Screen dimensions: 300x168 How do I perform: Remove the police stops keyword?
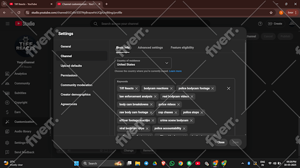pos(202,112)
